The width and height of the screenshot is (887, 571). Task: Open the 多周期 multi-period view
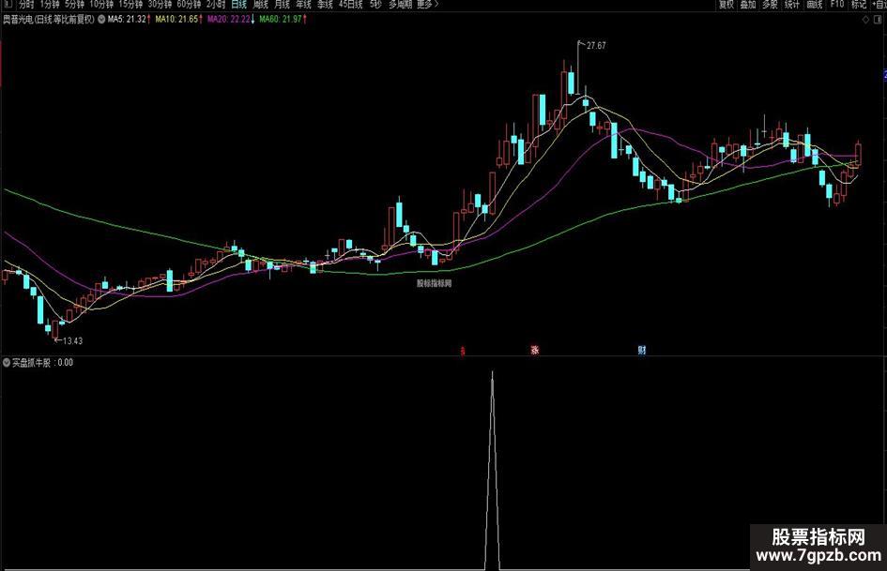coord(401,4)
